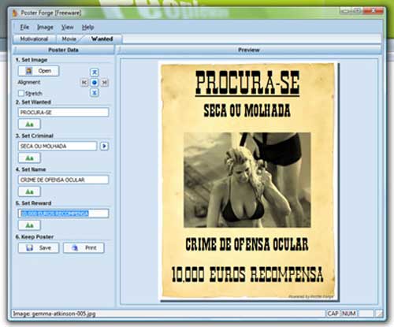Edit the Set Wanted text field

point(63,113)
